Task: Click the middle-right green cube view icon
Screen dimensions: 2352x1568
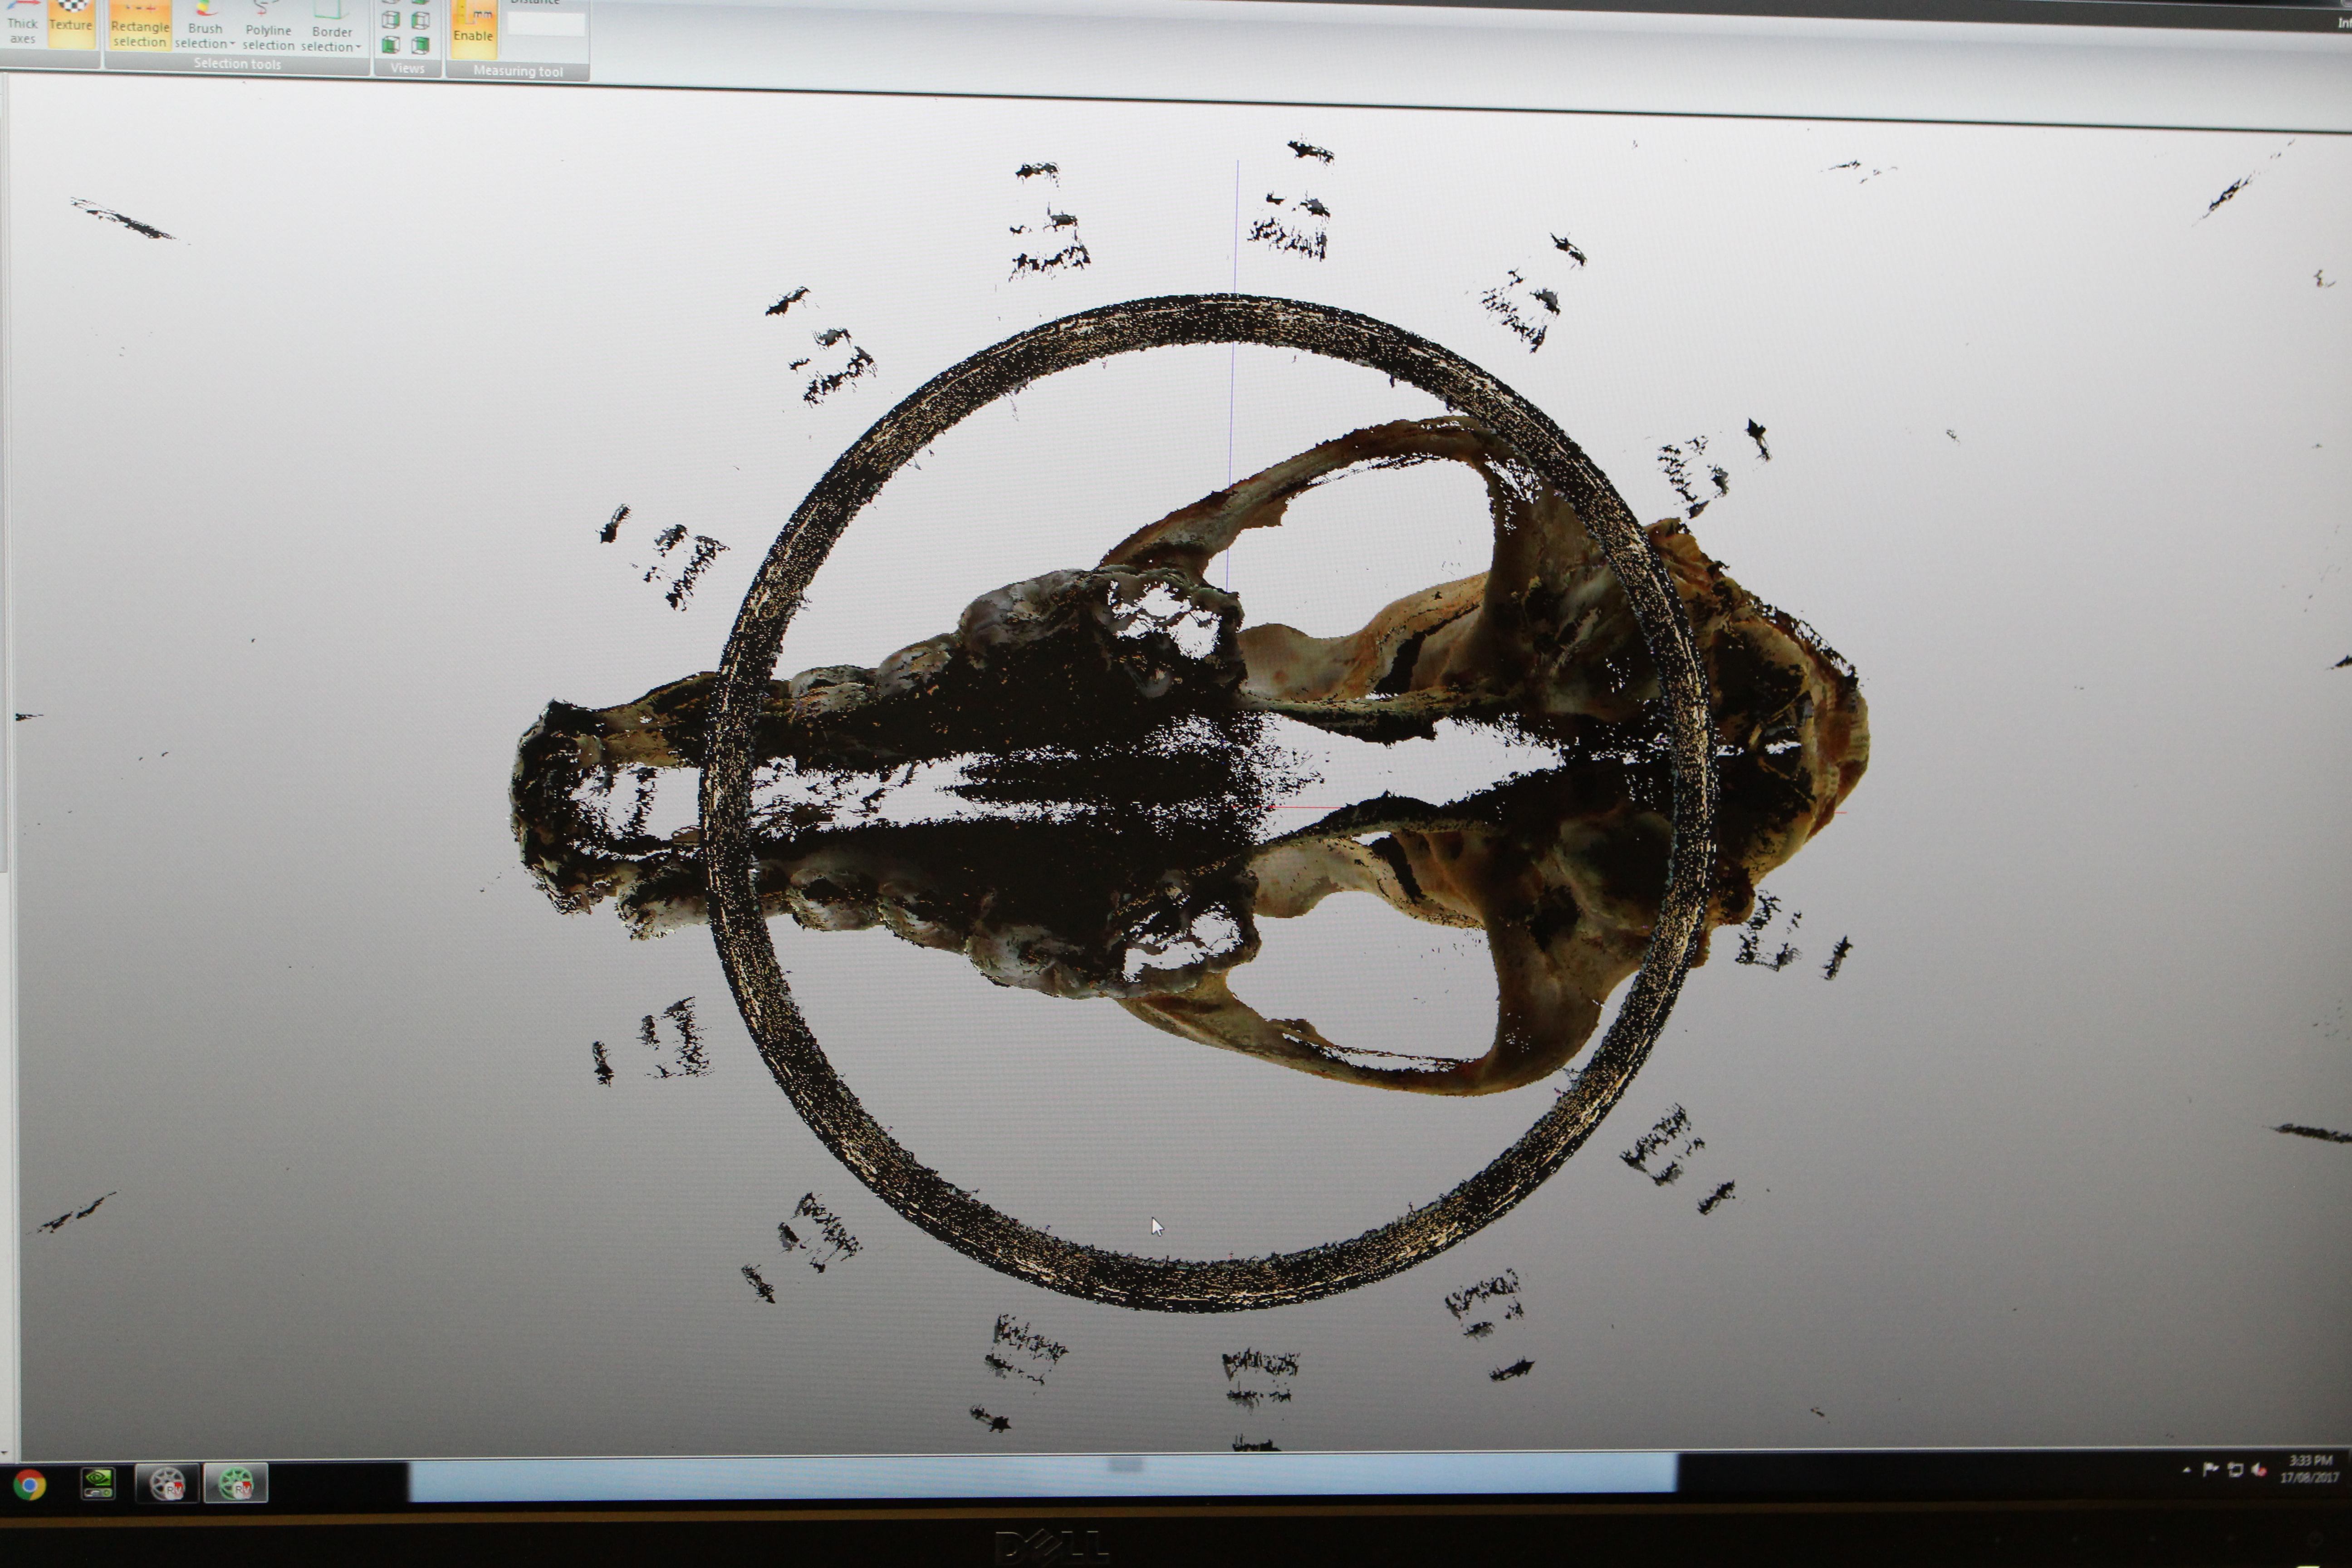Action: 421,20
